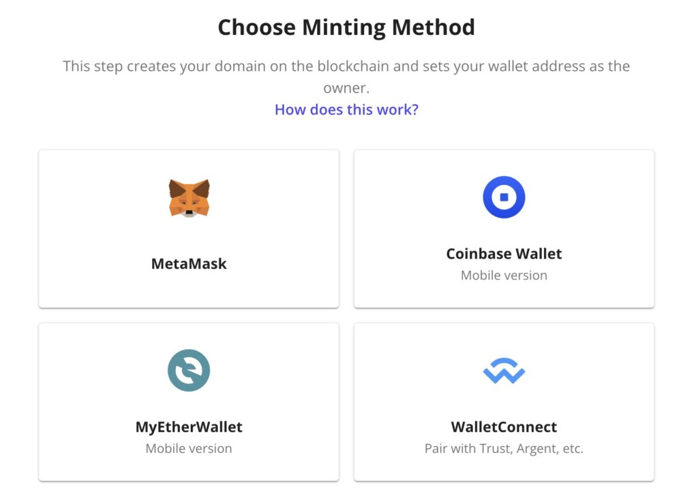The image size is (698, 496).
Task: Click Mobile version under Coinbase Wallet
Action: (x=504, y=276)
